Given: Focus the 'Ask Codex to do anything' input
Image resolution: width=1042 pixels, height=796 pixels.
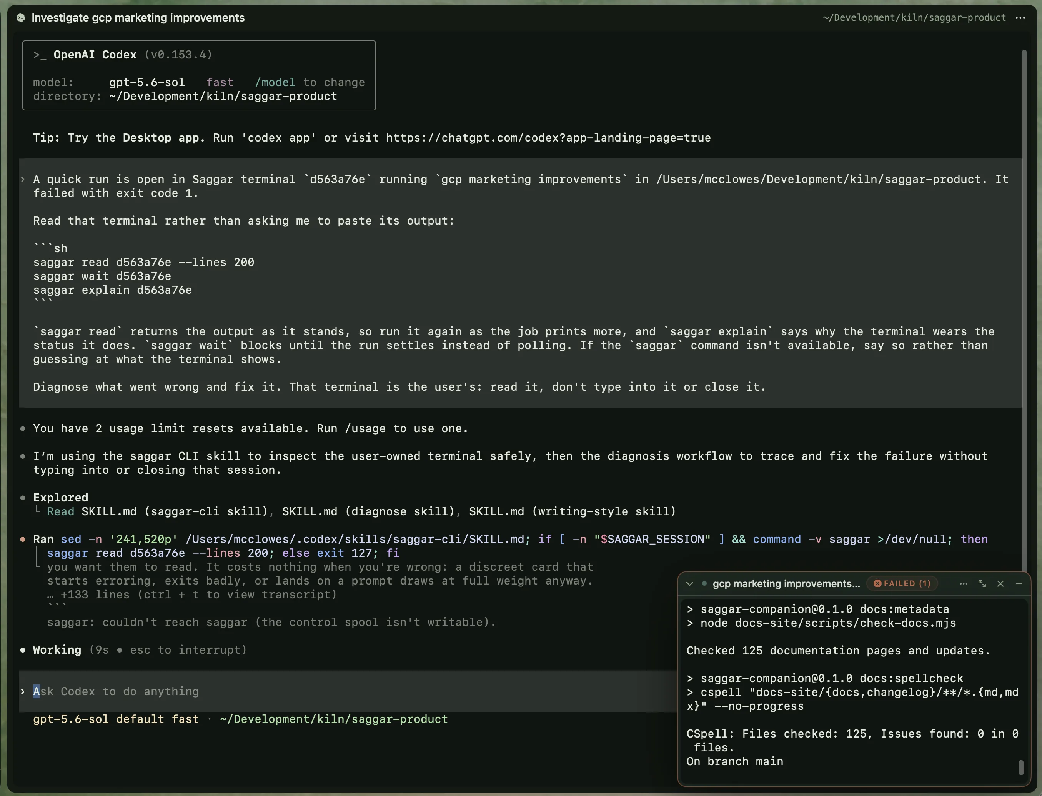Looking at the screenshot, I should [x=348, y=691].
